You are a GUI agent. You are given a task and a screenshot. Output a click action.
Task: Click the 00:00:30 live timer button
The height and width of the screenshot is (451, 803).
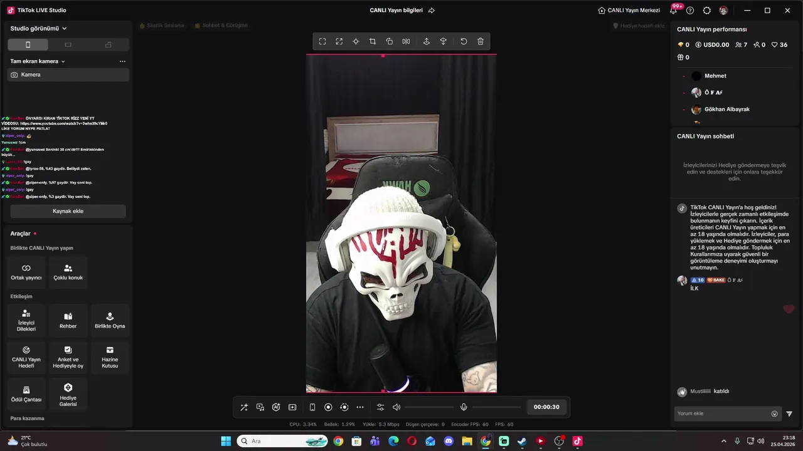click(x=546, y=407)
